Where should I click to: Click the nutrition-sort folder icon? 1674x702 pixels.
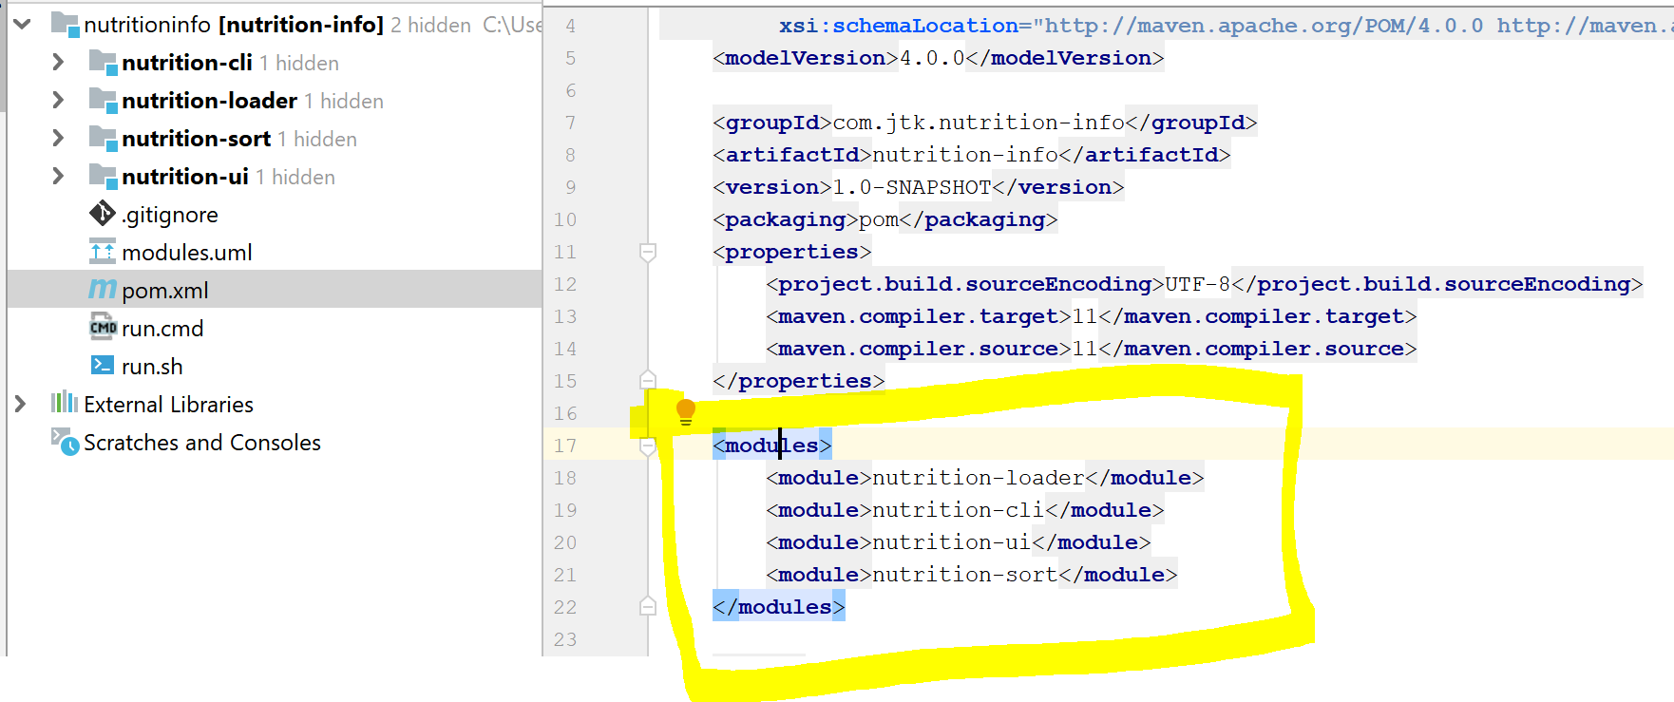point(103,138)
